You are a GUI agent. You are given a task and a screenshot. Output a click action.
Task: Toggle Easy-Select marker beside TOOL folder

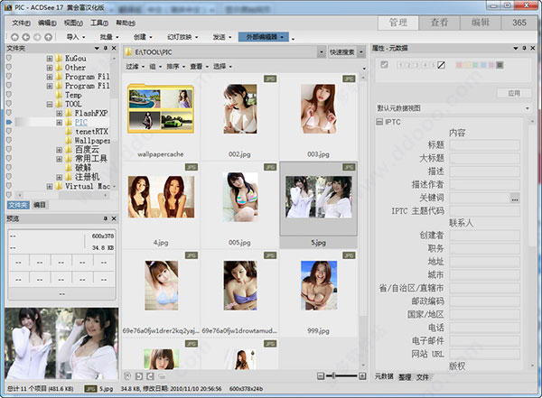pyautogui.click(x=9, y=104)
